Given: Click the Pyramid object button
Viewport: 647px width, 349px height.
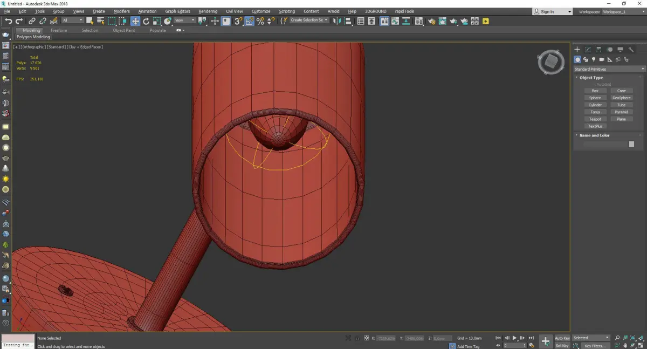Looking at the screenshot, I should pyautogui.click(x=621, y=112).
